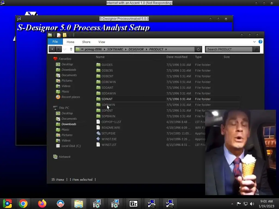
Task: Click the network tray icon
Action: point(245,204)
